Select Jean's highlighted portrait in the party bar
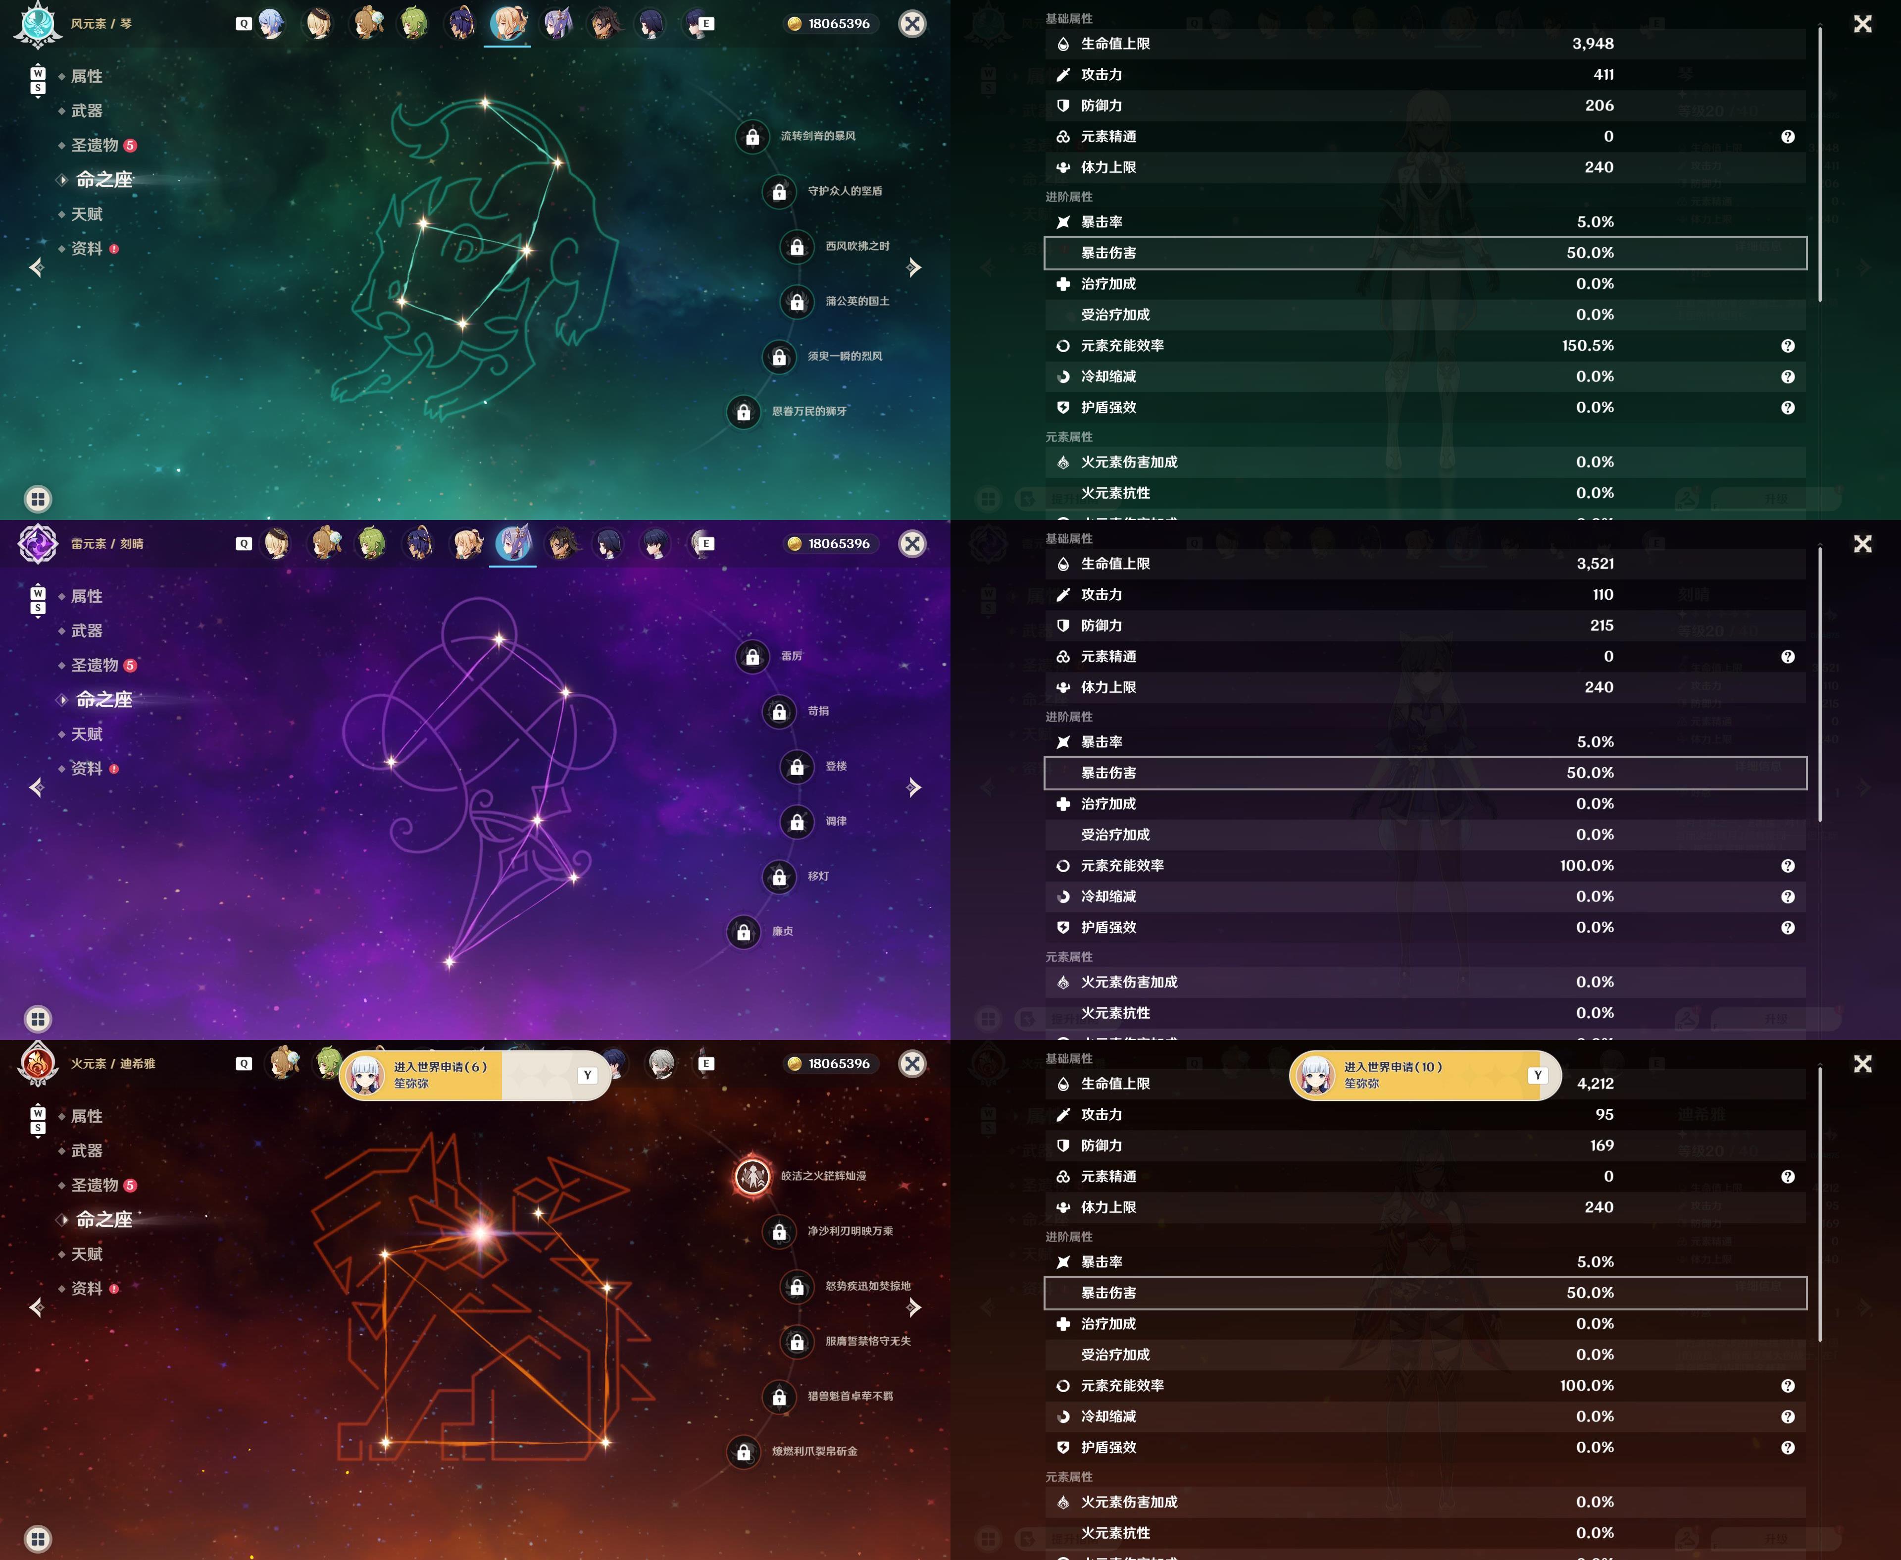The width and height of the screenshot is (1901, 1560). [507, 23]
